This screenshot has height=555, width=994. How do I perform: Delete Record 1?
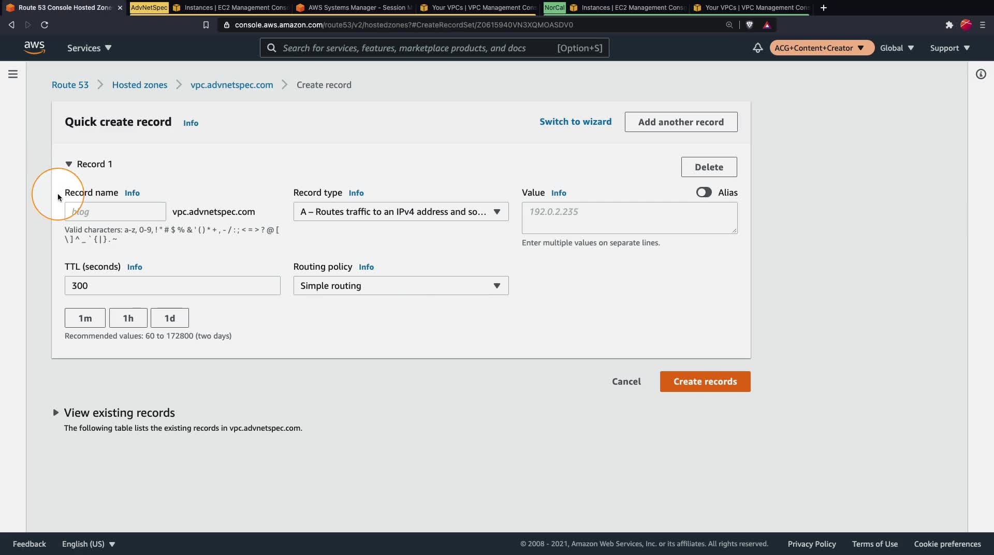click(x=709, y=167)
